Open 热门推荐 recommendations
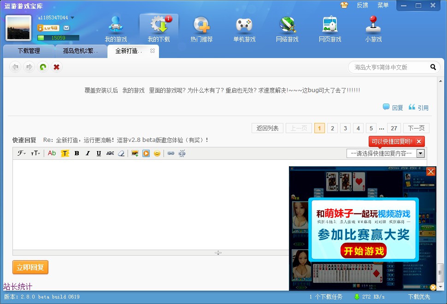This screenshot has height=304, width=447. click(201, 29)
